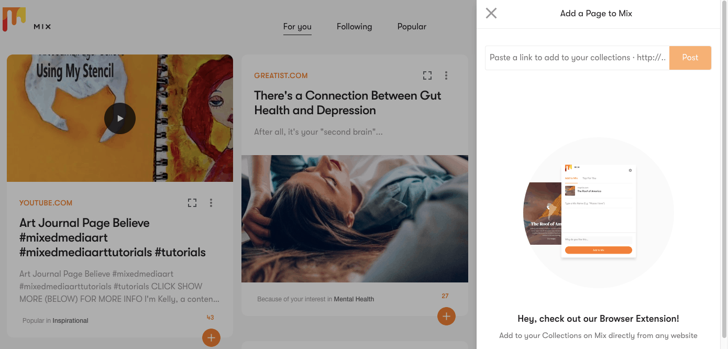Screen dimensions: 728x349
Task: Play the Art Journal video
Action: point(120,118)
